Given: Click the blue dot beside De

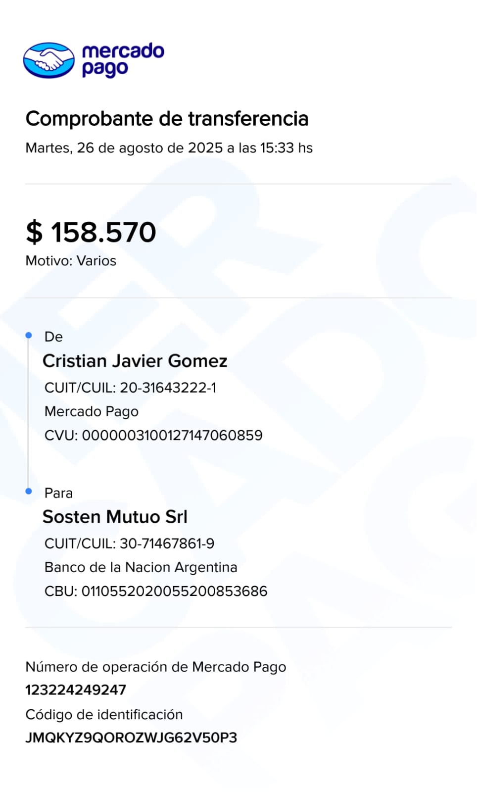Looking at the screenshot, I should click(29, 336).
